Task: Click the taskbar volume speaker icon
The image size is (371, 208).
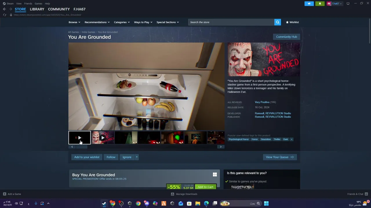Action: click(16, 203)
